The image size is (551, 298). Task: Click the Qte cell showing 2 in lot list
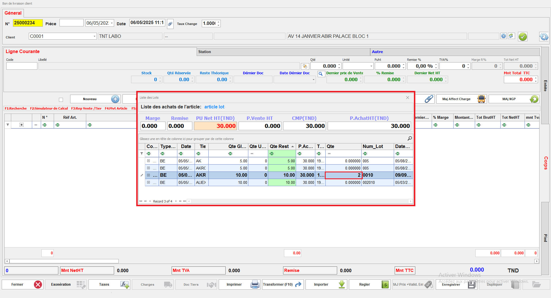343,175
